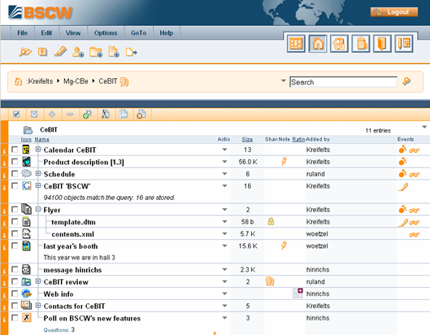Check the box next to Flyer
The width and height of the screenshot is (430, 335).
[15, 209]
